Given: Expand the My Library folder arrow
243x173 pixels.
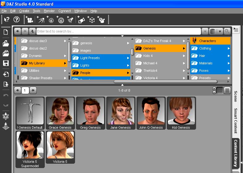Looking at the screenshot, I should tap(65, 63).
